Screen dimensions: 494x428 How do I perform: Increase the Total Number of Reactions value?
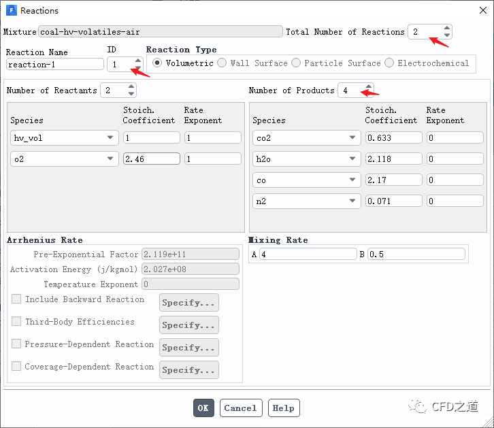point(446,28)
